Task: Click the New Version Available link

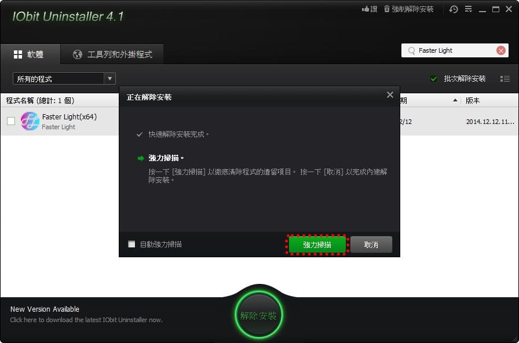Action: [45, 309]
